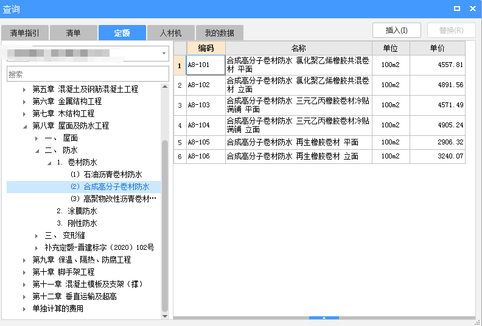Expand 第五章 混凝土及钢筋混凝土工程 node
This screenshot has height=326, width=482.
pyautogui.click(x=24, y=90)
